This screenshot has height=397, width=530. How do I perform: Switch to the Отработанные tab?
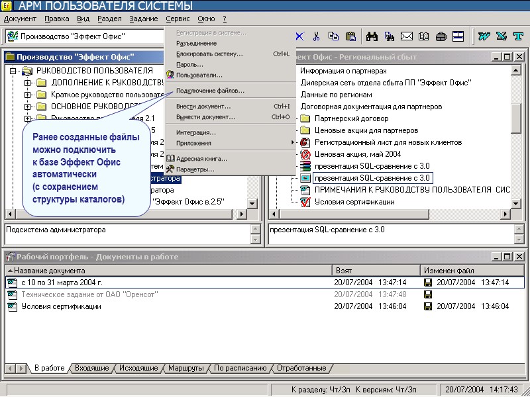pos(301,368)
